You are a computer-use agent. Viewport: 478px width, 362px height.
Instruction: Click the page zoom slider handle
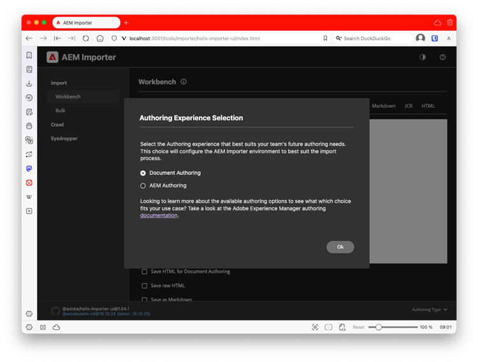click(379, 327)
